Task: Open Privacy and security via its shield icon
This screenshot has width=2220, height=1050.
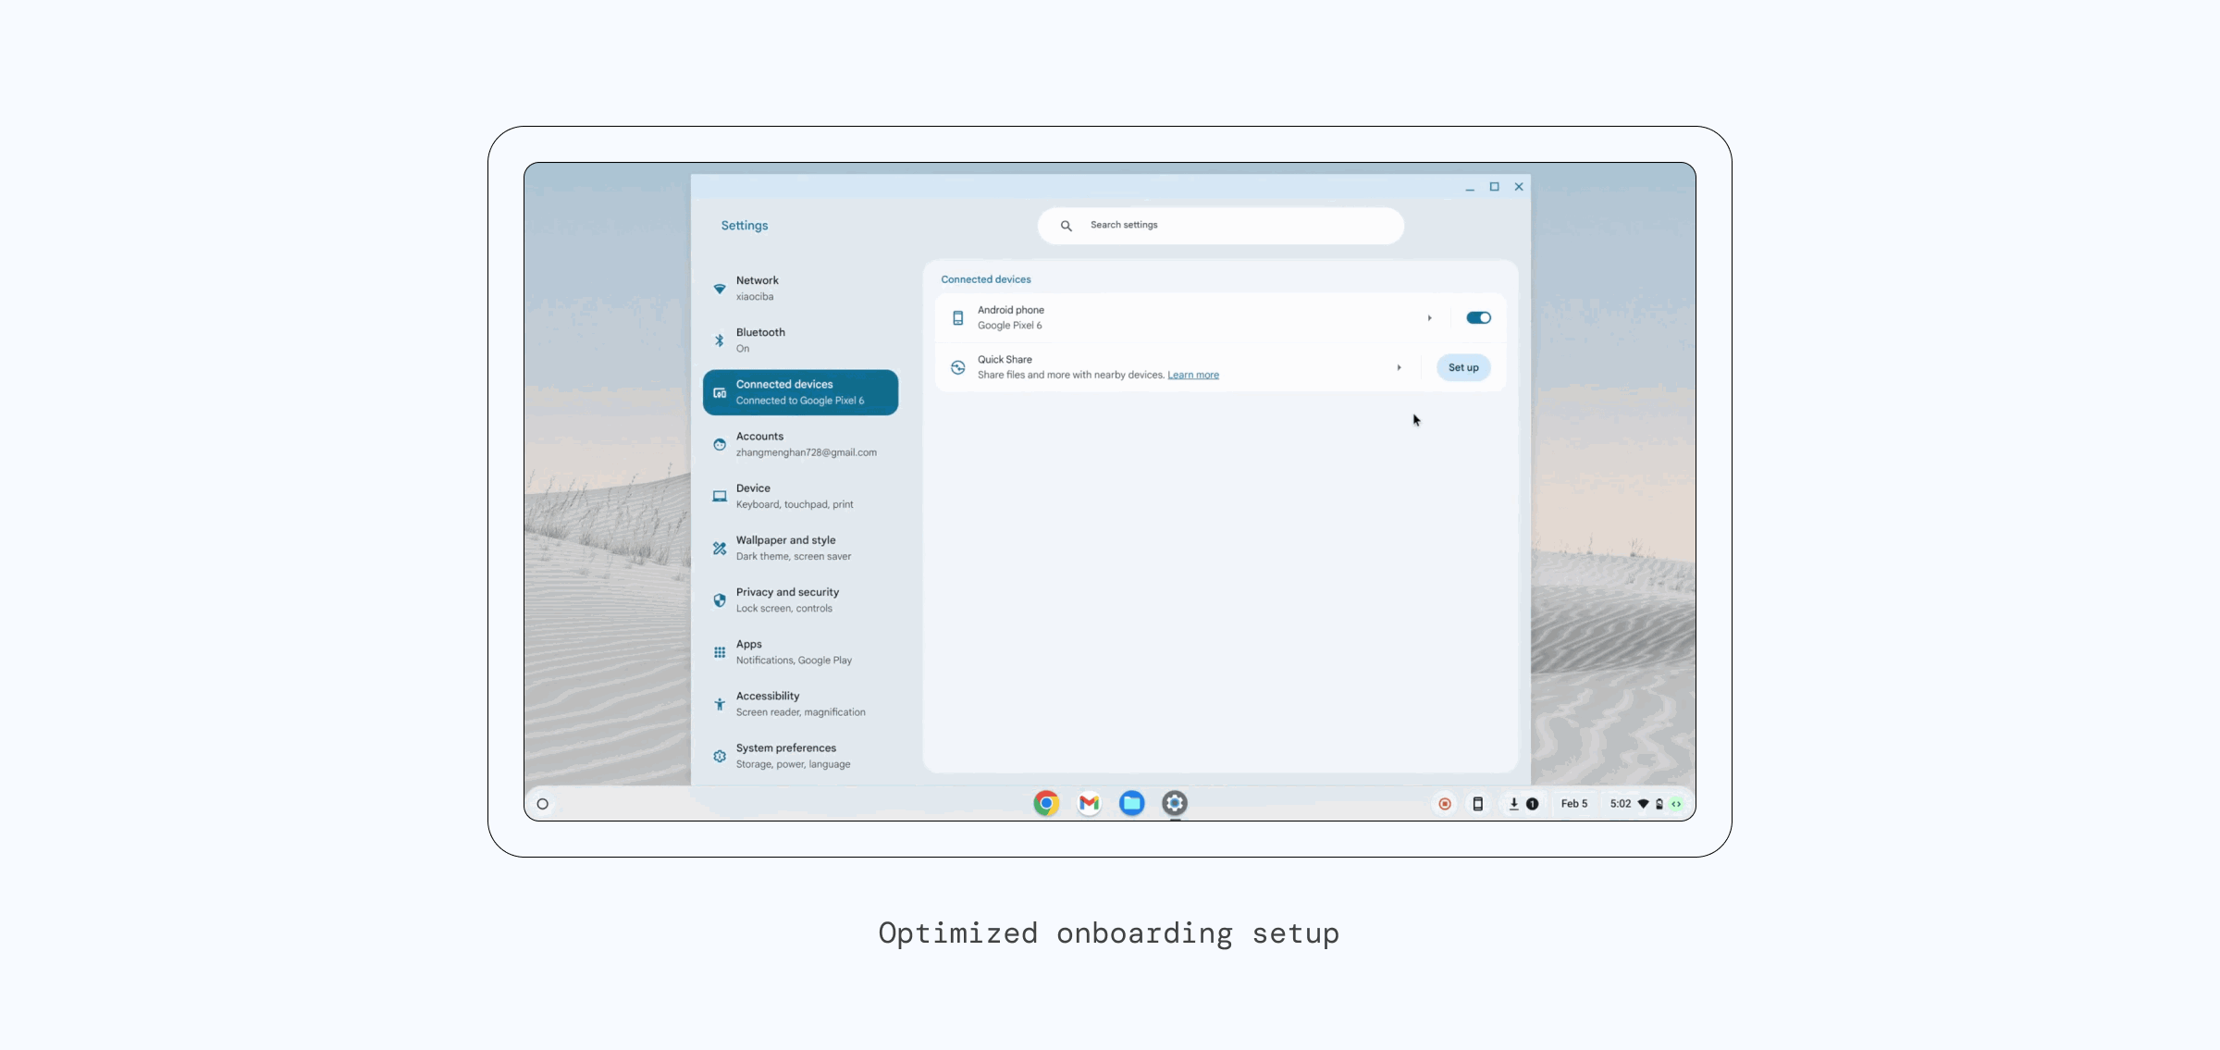Action: [720, 599]
